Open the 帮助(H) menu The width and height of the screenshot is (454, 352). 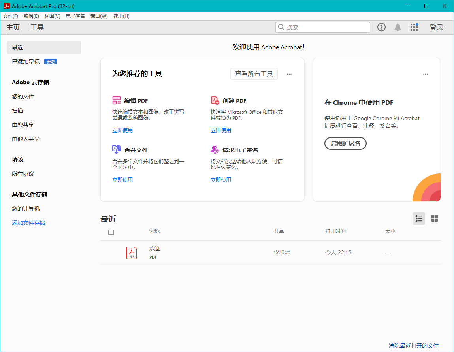pyautogui.click(x=121, y=16)
